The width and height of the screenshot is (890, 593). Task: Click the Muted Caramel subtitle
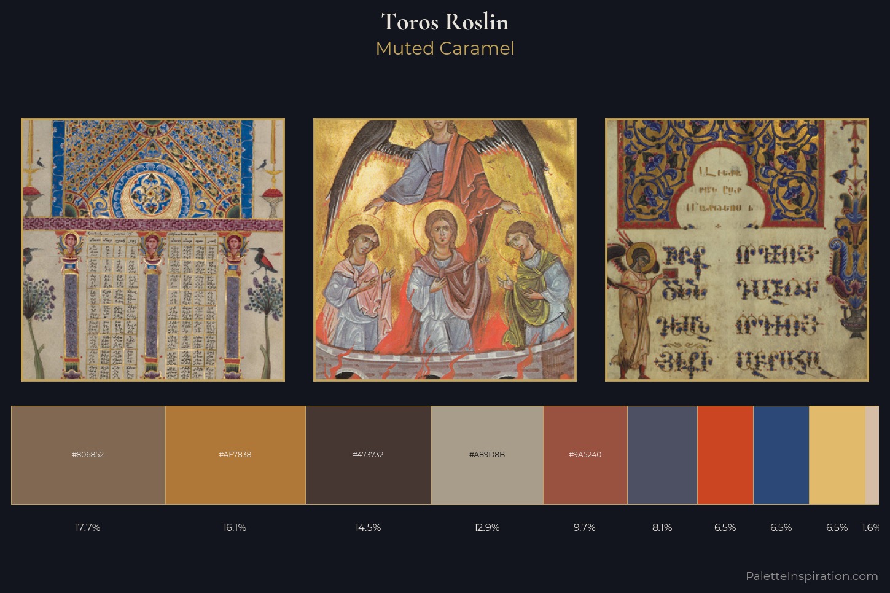coord(445,49)
